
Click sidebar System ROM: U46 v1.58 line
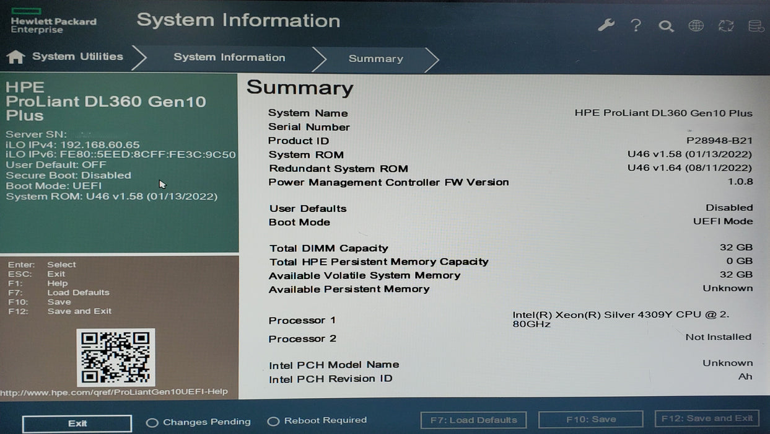(112, 197)
